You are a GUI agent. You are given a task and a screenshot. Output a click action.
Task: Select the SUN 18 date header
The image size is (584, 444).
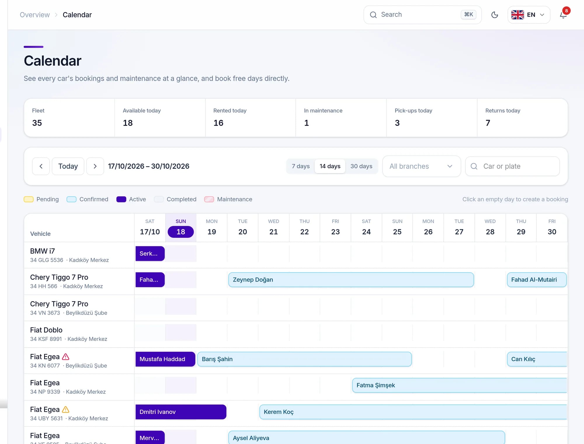pyautogui.click(x=181, y=228)
